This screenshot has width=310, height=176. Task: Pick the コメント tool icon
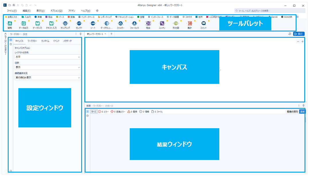204,23
